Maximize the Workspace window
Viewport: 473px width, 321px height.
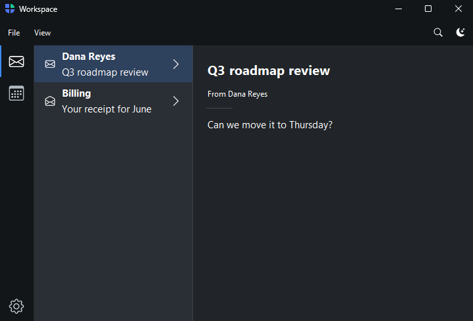[428, 9]
